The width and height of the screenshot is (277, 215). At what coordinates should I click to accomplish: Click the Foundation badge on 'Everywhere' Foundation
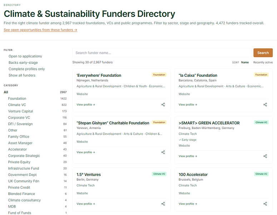pyautogui.click(x=159, y=75)
